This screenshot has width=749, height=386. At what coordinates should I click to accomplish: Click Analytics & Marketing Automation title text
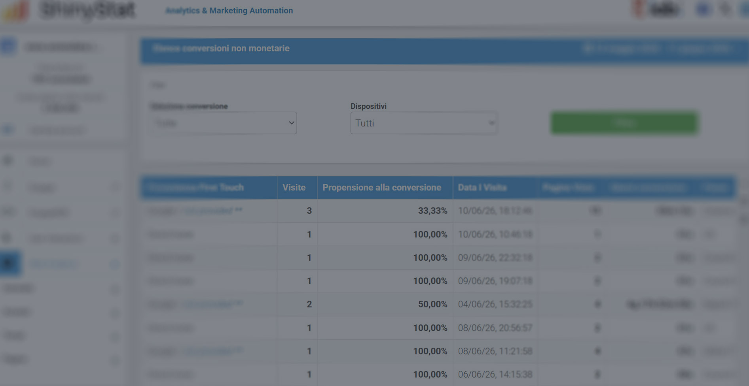229,11
